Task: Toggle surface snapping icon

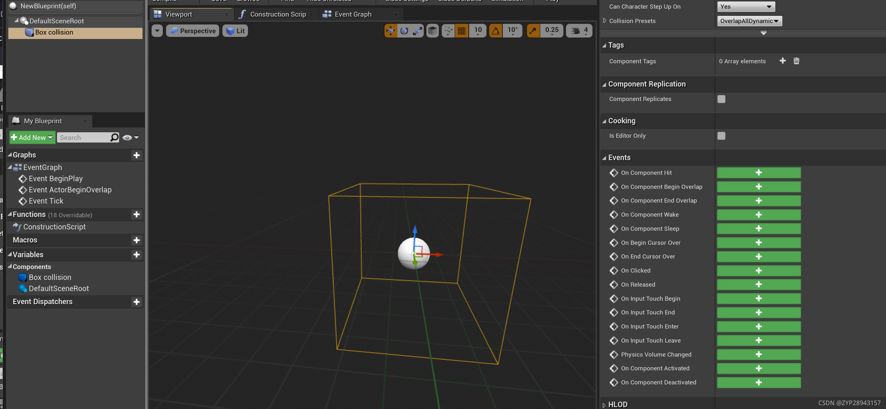Action: [448, 31]
